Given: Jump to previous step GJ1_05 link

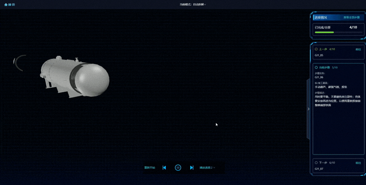Looking at the screenshot, I should coord(358,49).
